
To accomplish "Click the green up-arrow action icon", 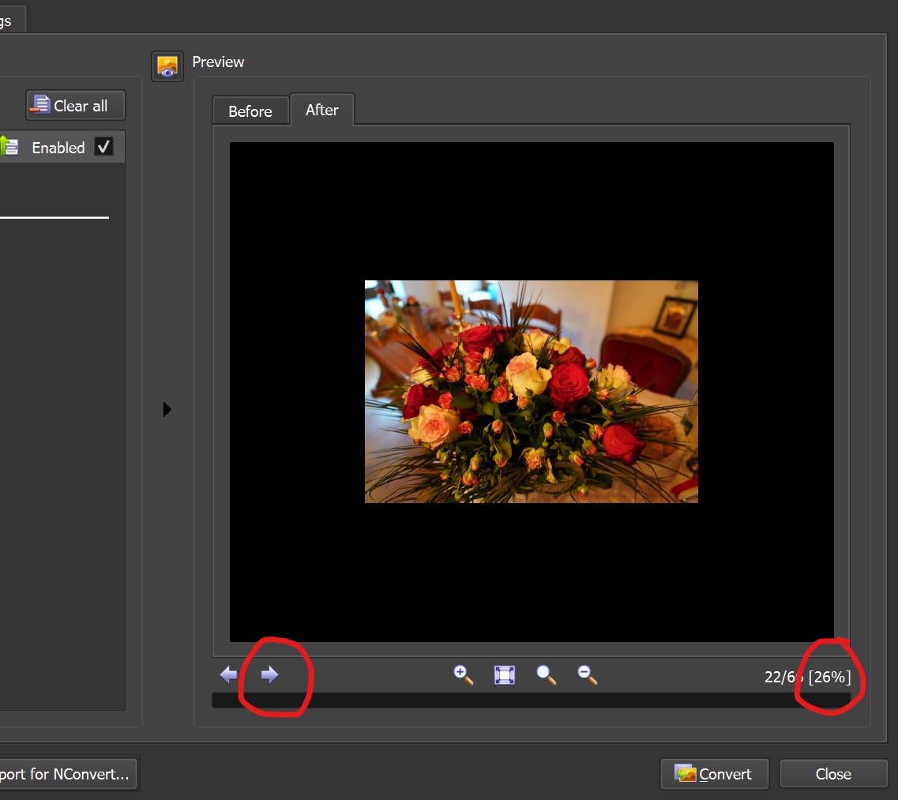I will [8, 146].
